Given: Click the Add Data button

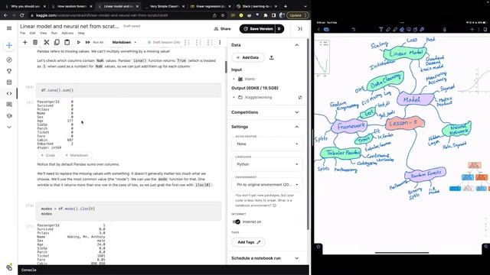Looking at the screenshot, I should pos(248,58).
